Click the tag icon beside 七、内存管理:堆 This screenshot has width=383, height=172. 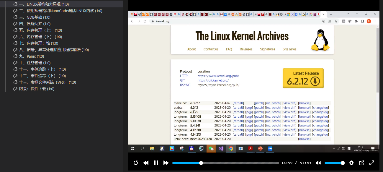pyautogui.click(x=15, y=43)
